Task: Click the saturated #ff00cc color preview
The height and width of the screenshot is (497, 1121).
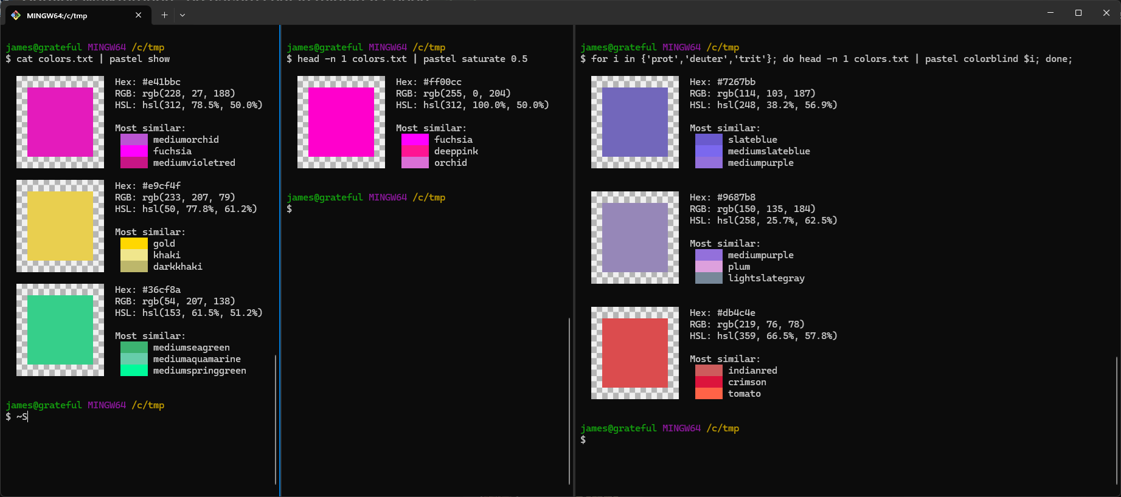Action: [341, 122]
